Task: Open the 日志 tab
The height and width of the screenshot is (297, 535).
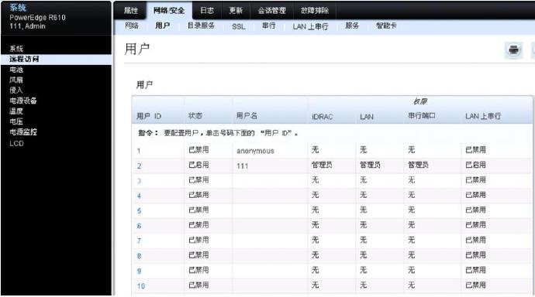Action: pyautogui.click(x=207, y=10)
